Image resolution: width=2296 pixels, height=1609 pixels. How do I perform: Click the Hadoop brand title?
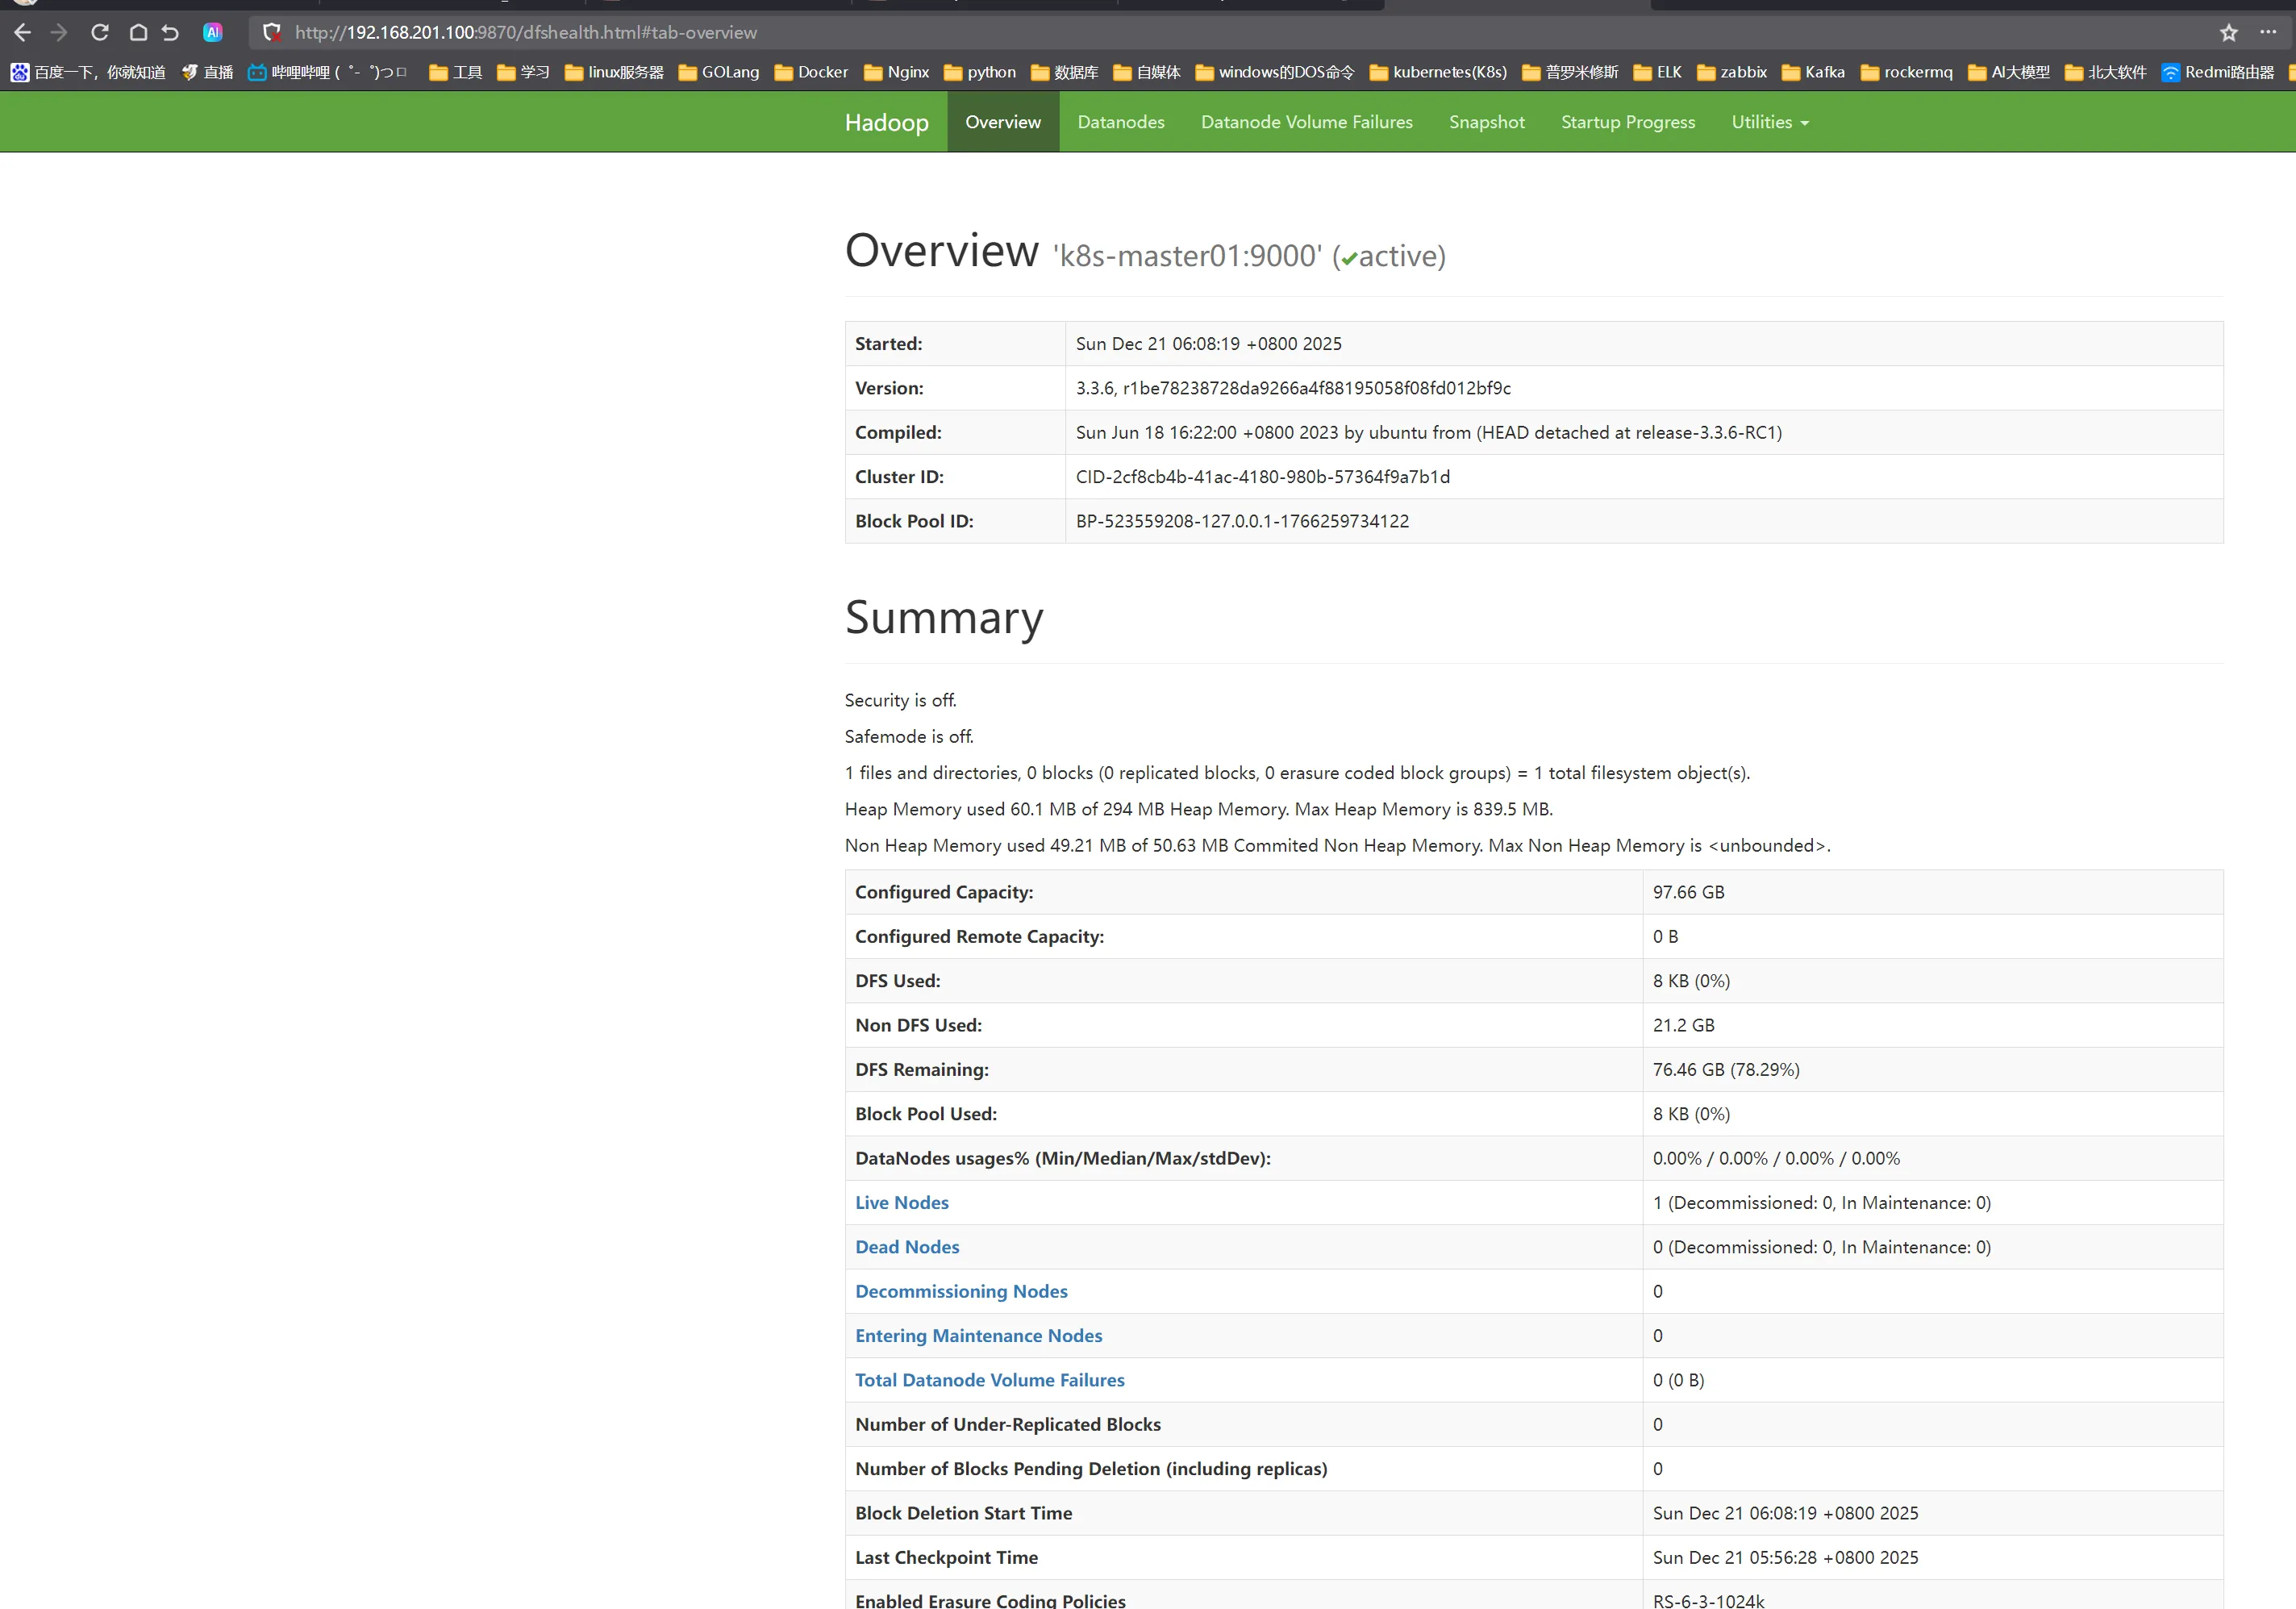click(886, 122)
